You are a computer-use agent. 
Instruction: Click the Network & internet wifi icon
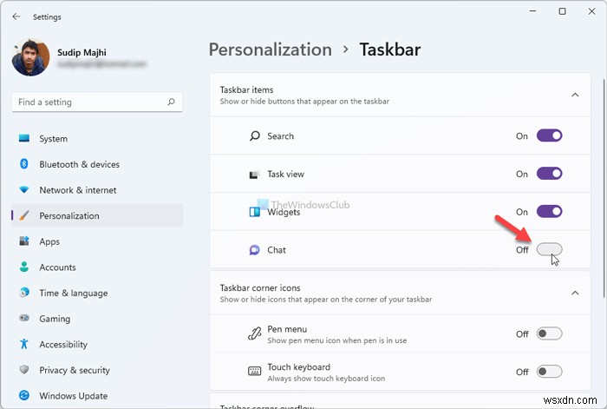point(24,190)
